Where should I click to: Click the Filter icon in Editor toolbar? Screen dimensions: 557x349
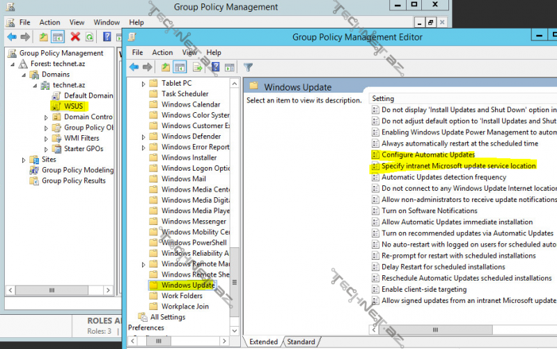click(248, 68)
